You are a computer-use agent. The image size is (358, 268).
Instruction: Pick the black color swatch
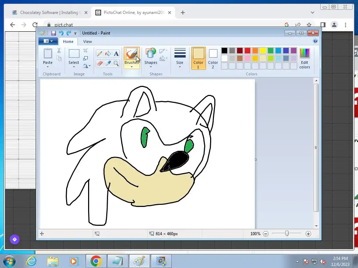(224, 51)
